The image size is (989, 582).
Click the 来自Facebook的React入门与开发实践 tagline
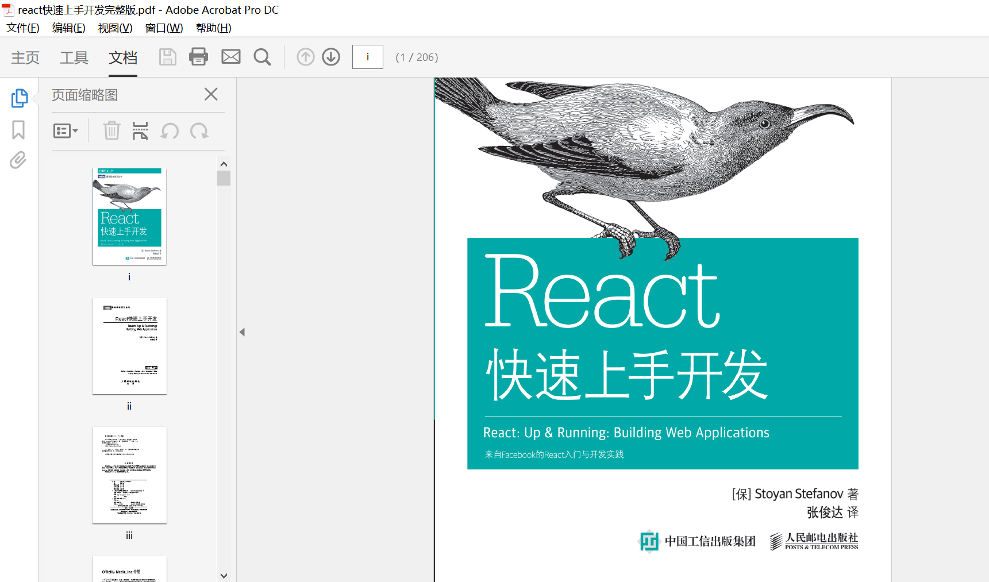pyautogui.click(x=554, y=454)
